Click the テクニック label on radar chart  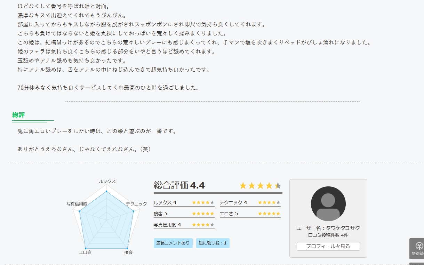[x=136, y=204]
